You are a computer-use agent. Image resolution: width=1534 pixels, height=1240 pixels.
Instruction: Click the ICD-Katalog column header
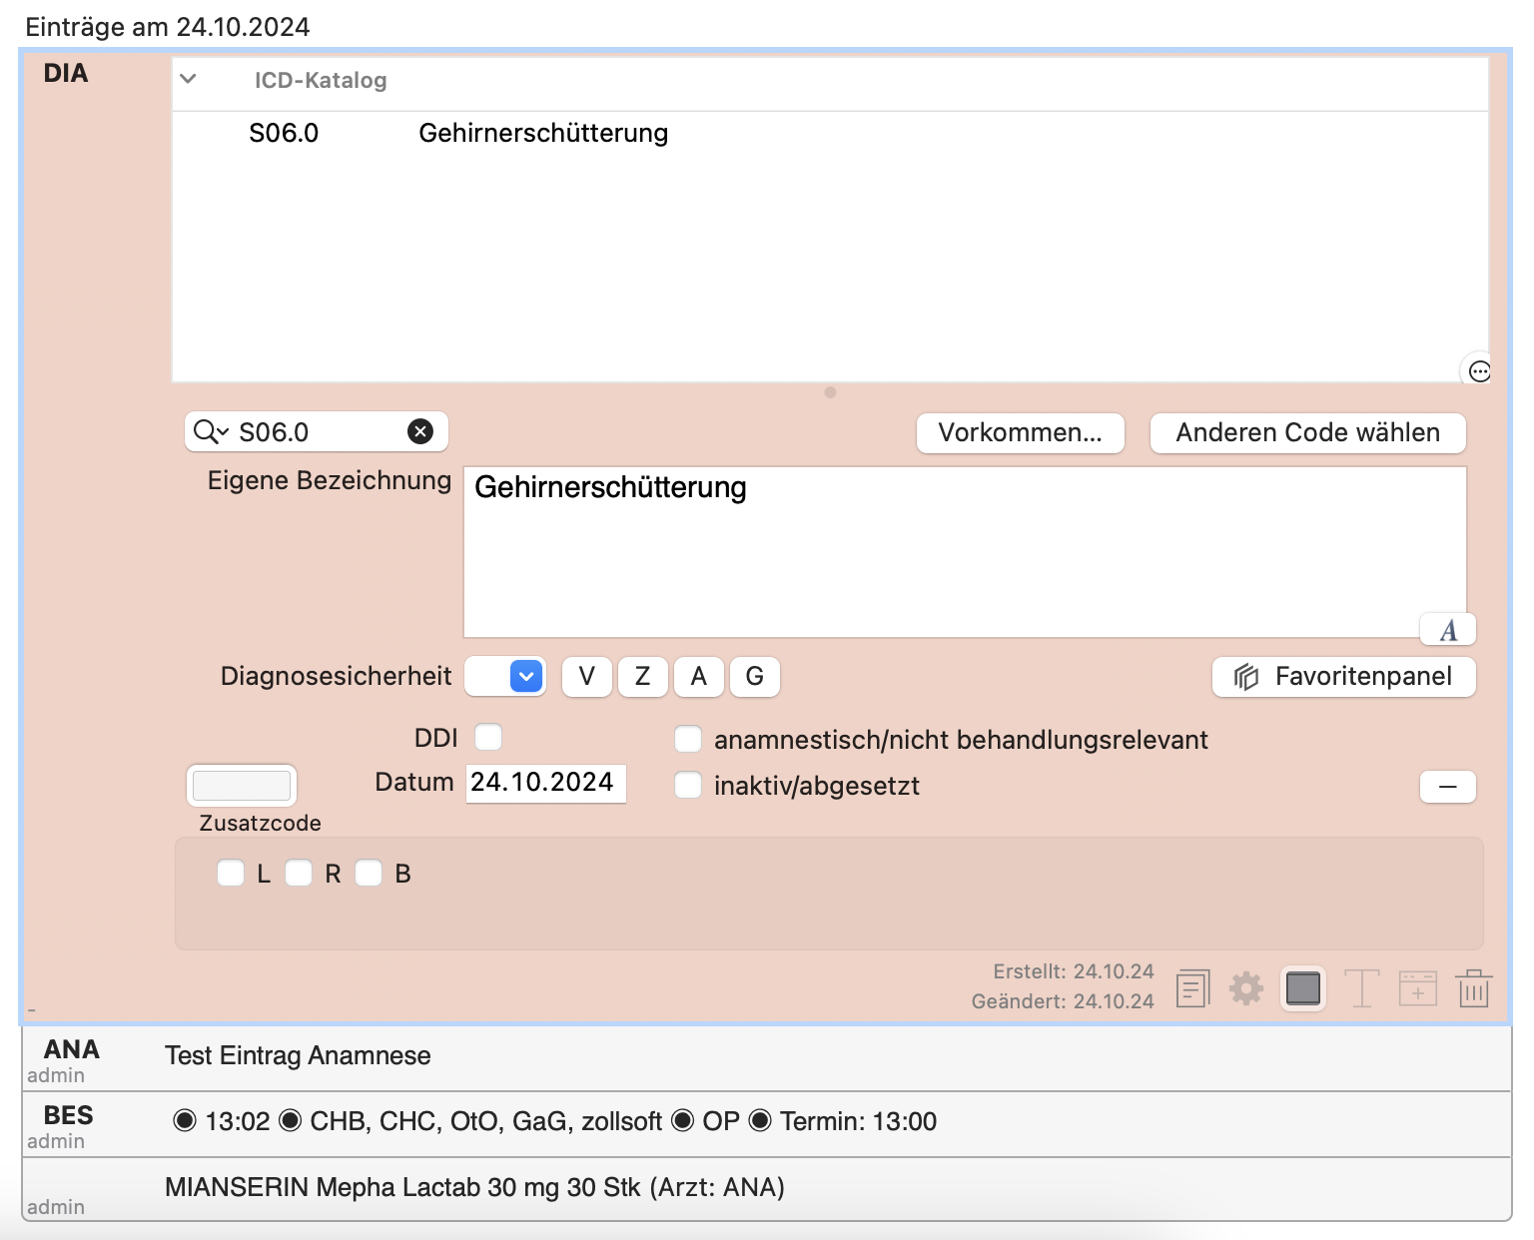click(320, 80)
